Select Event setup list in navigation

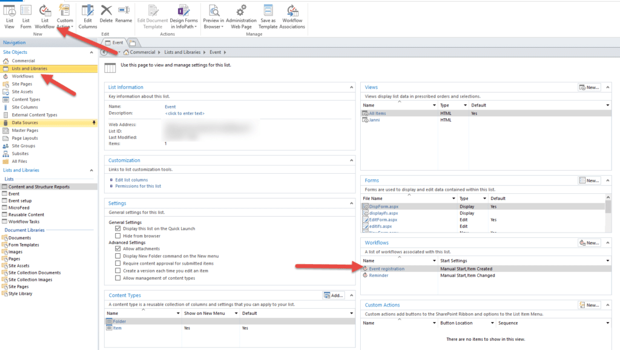tap(20, 201)
